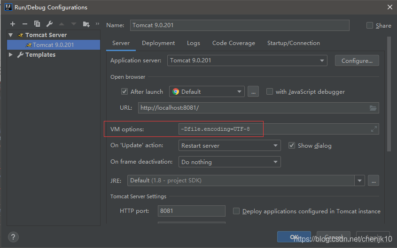Click in the Name input field

click(240, 25)
